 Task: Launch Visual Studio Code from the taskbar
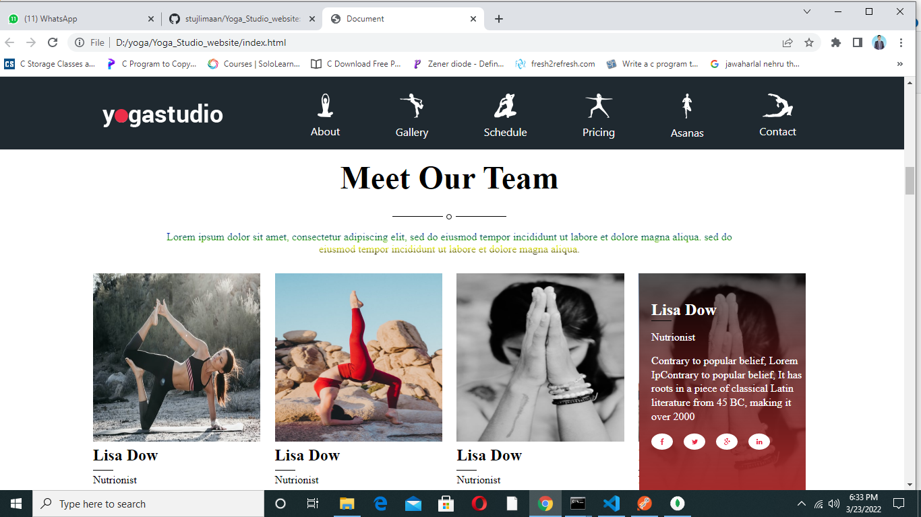coord(612,504)
